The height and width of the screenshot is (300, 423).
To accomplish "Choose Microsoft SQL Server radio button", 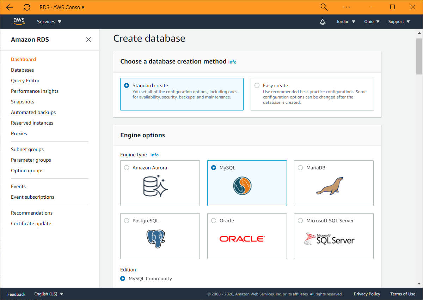I will (300, 221).
